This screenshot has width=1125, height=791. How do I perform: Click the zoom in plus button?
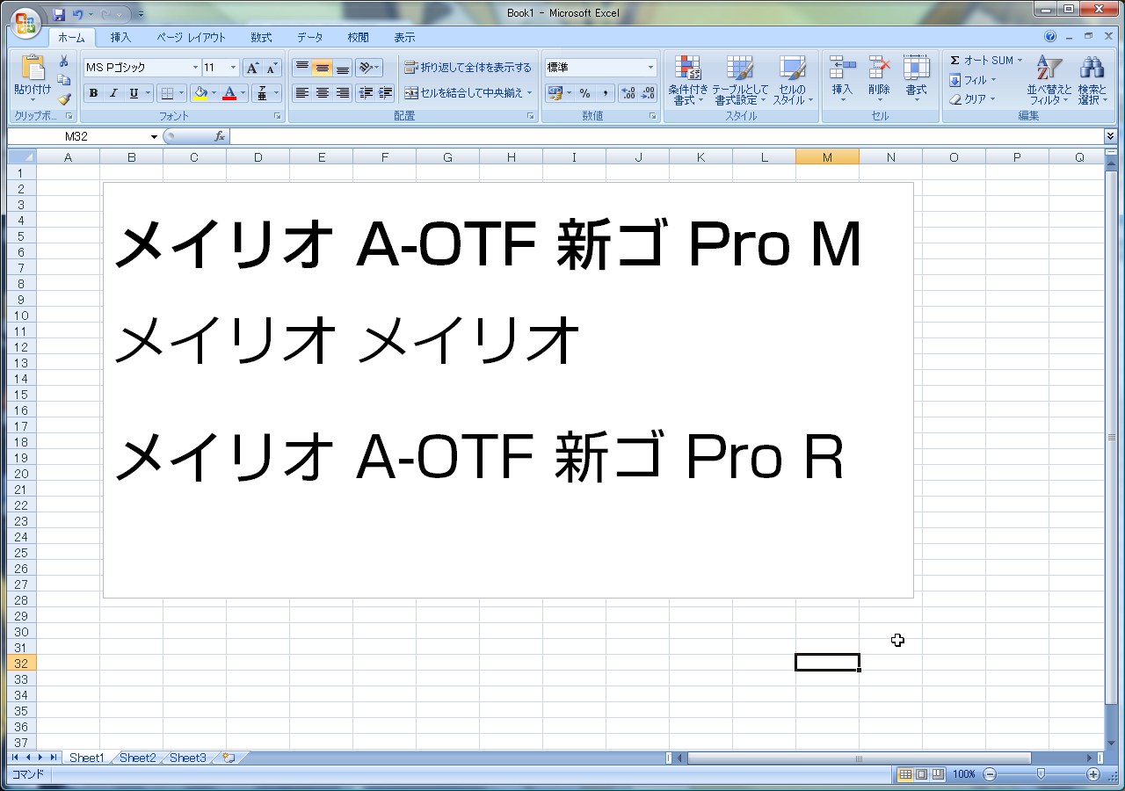point(1093,774)
